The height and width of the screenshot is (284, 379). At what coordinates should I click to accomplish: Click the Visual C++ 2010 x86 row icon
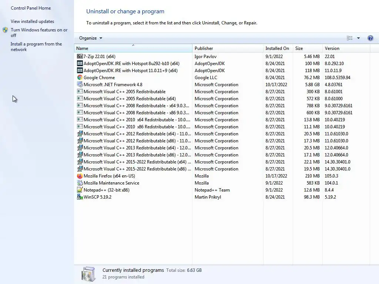click(80, 126)
